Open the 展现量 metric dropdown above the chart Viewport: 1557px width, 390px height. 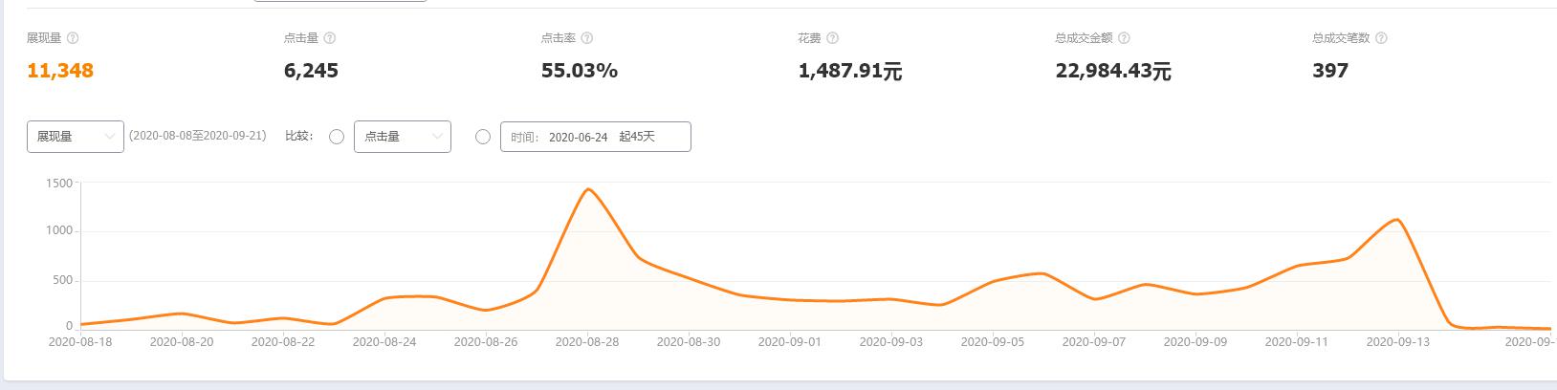[x=76, y=137]
